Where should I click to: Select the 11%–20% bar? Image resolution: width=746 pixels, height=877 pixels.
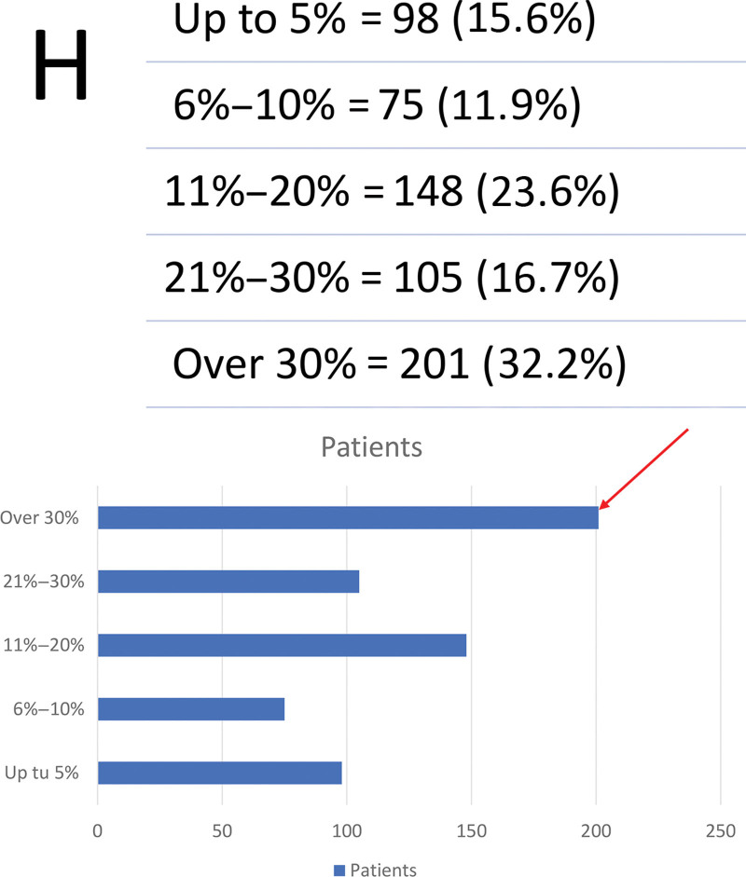pyautogui.click(x=282, y=645)
